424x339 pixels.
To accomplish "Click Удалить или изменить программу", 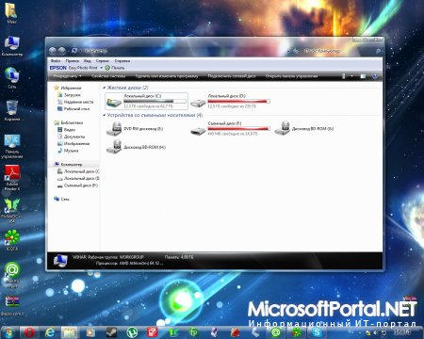I will [167, 76].
